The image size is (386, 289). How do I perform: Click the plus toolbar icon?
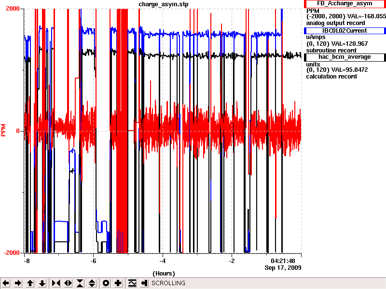tap(118, 283)
